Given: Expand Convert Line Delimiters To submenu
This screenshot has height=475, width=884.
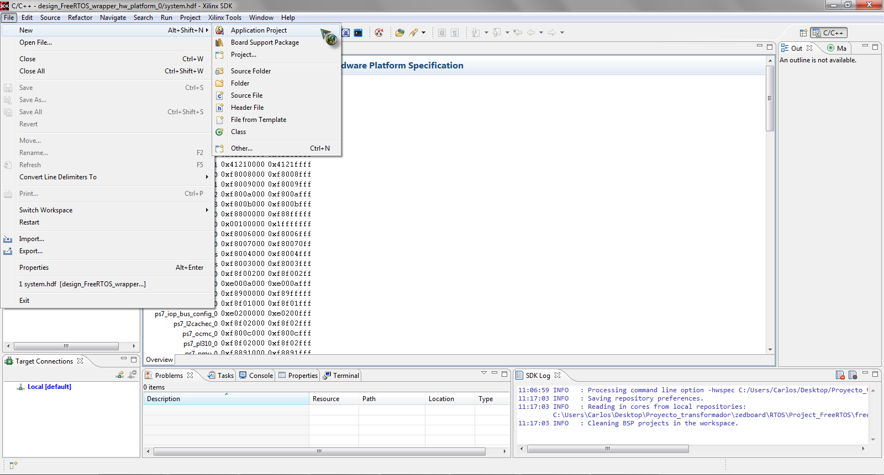Looking at the screenshot, I should [x=107, y=177].
